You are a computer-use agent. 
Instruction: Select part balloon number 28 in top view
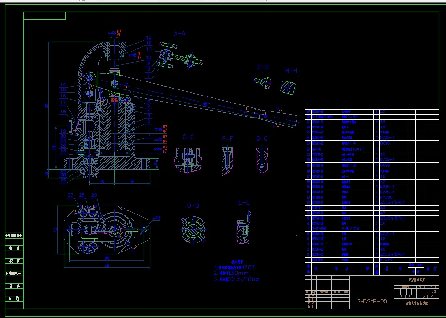click(x=82, y=195)
